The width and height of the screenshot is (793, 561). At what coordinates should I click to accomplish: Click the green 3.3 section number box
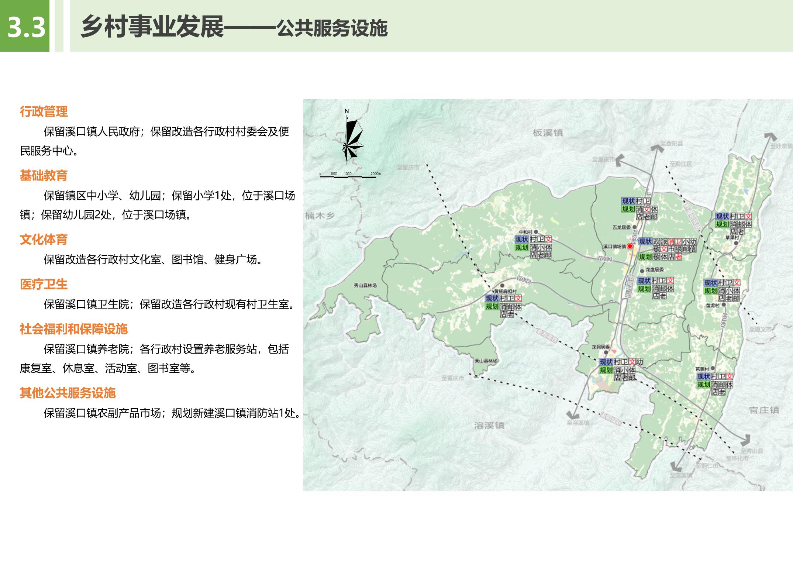coord(25,27)
